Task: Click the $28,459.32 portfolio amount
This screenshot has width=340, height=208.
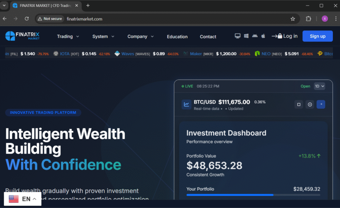Action: click(307, 189)
